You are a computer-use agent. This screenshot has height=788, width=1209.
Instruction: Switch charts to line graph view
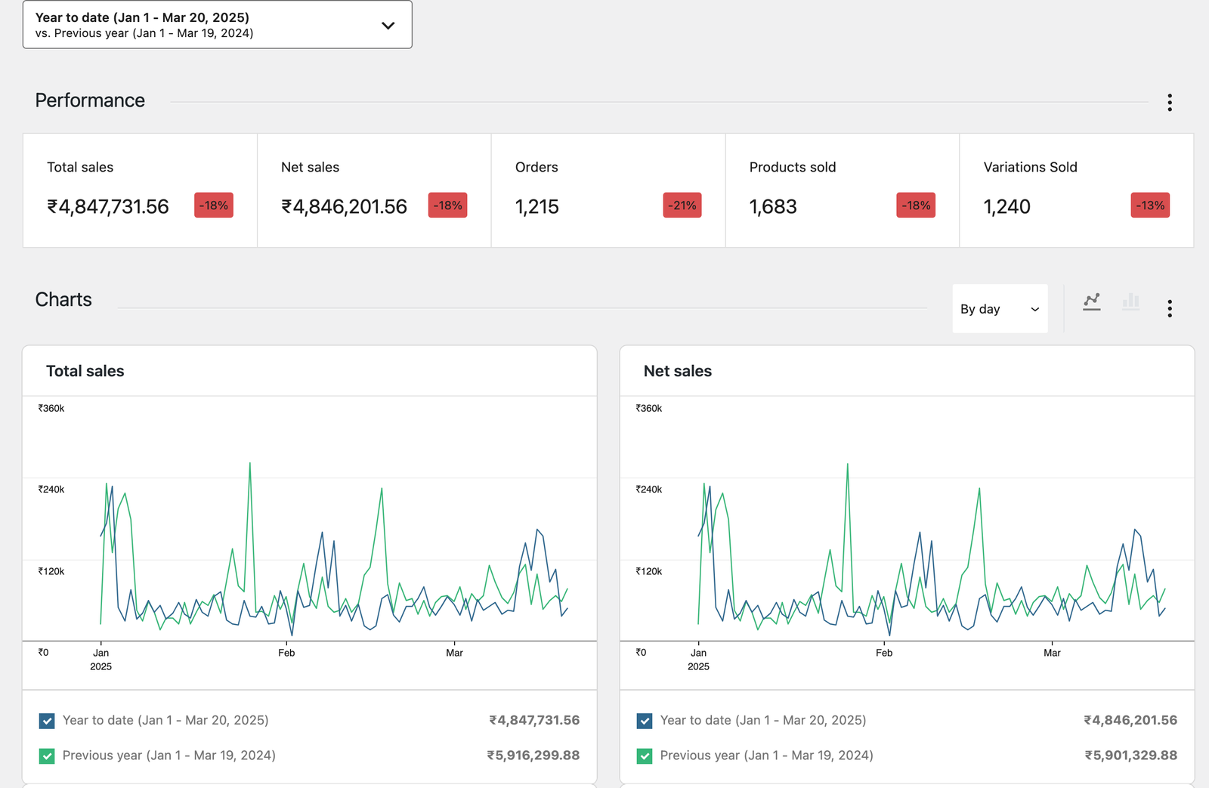(1091, 301)
